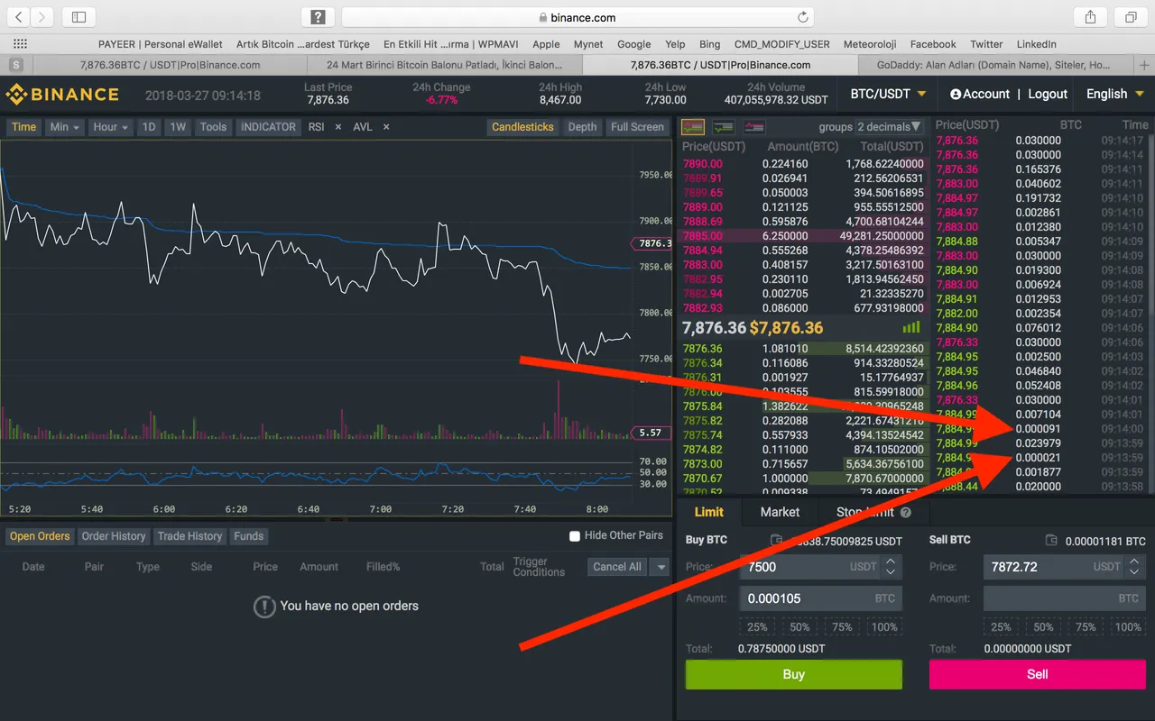Click the question mark extension icon
1155x721 pixels.
[318, 17]
